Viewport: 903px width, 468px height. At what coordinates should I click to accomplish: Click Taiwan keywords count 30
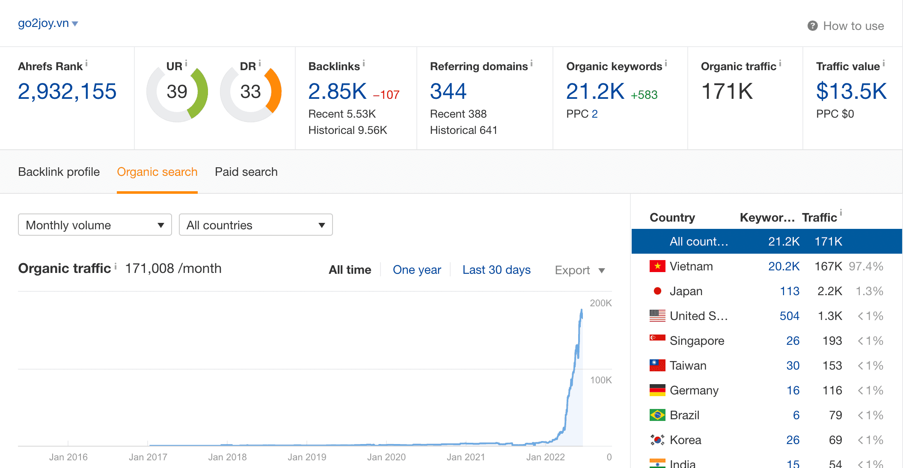pos(793,365)
